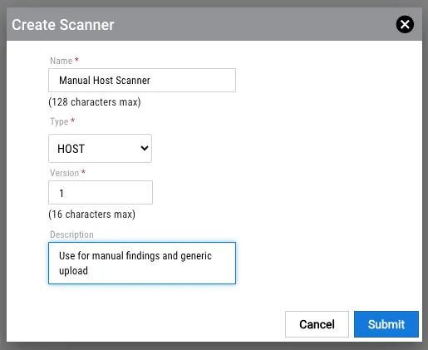Click the Type field label
The width and height of the screenshot is (428, 350).
(59, 121)
